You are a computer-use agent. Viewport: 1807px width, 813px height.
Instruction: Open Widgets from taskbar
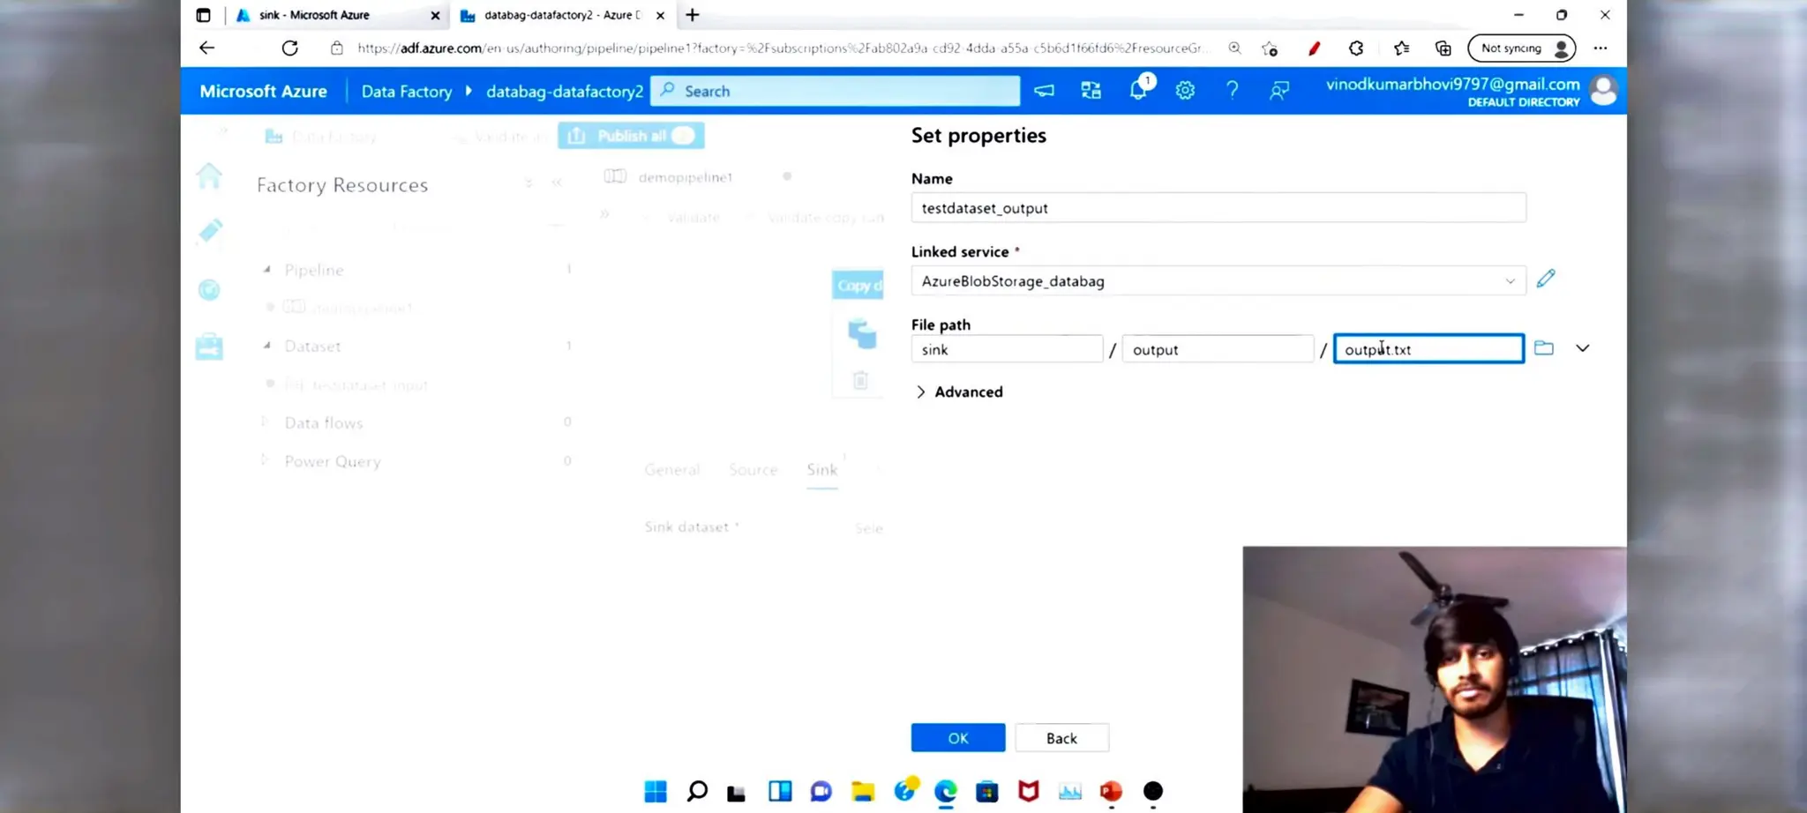(x=780, y=791)
